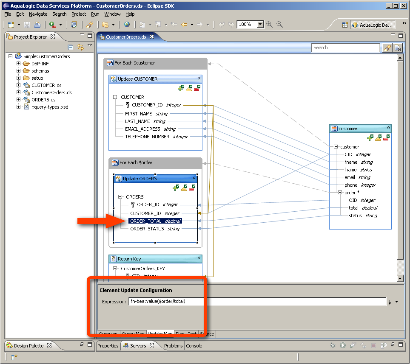Click the Forward arrow icon in toolbar

(x=200, y=25)
